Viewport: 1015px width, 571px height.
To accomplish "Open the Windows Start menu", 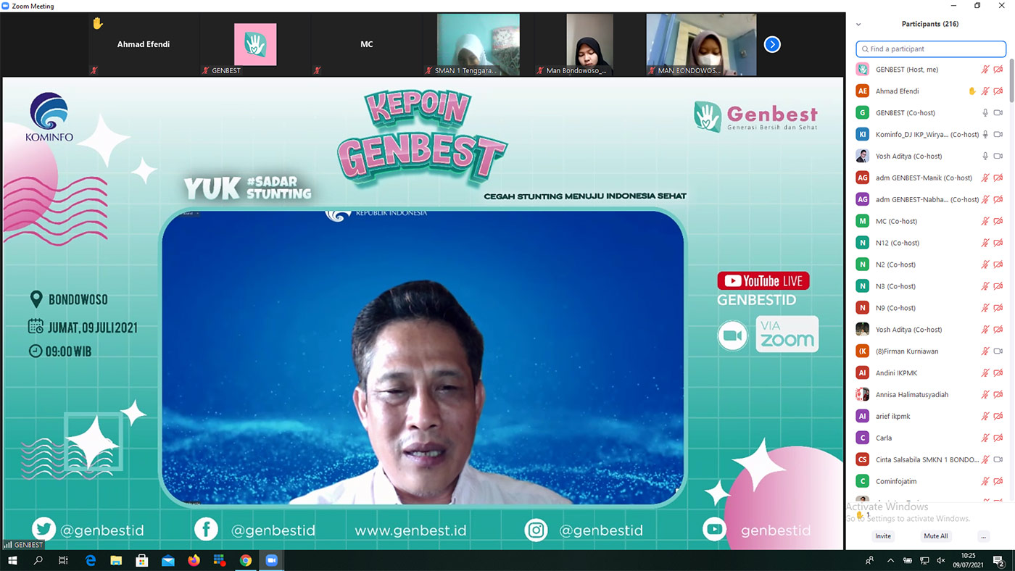I will pyautogui.click(x=12, y=561).
